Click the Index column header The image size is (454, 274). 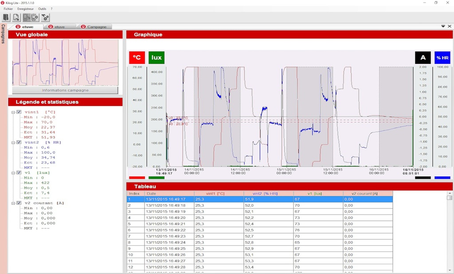pyautogui.click(x=136, y=193)
